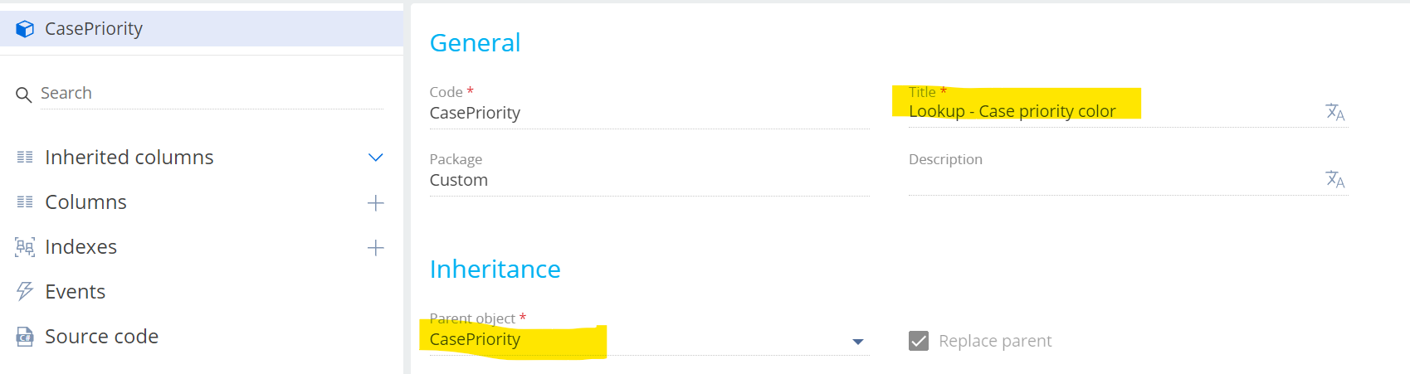Viewport: 1410px width, 374px height.
Task: Open the Source code section
Action: (101, 337)
